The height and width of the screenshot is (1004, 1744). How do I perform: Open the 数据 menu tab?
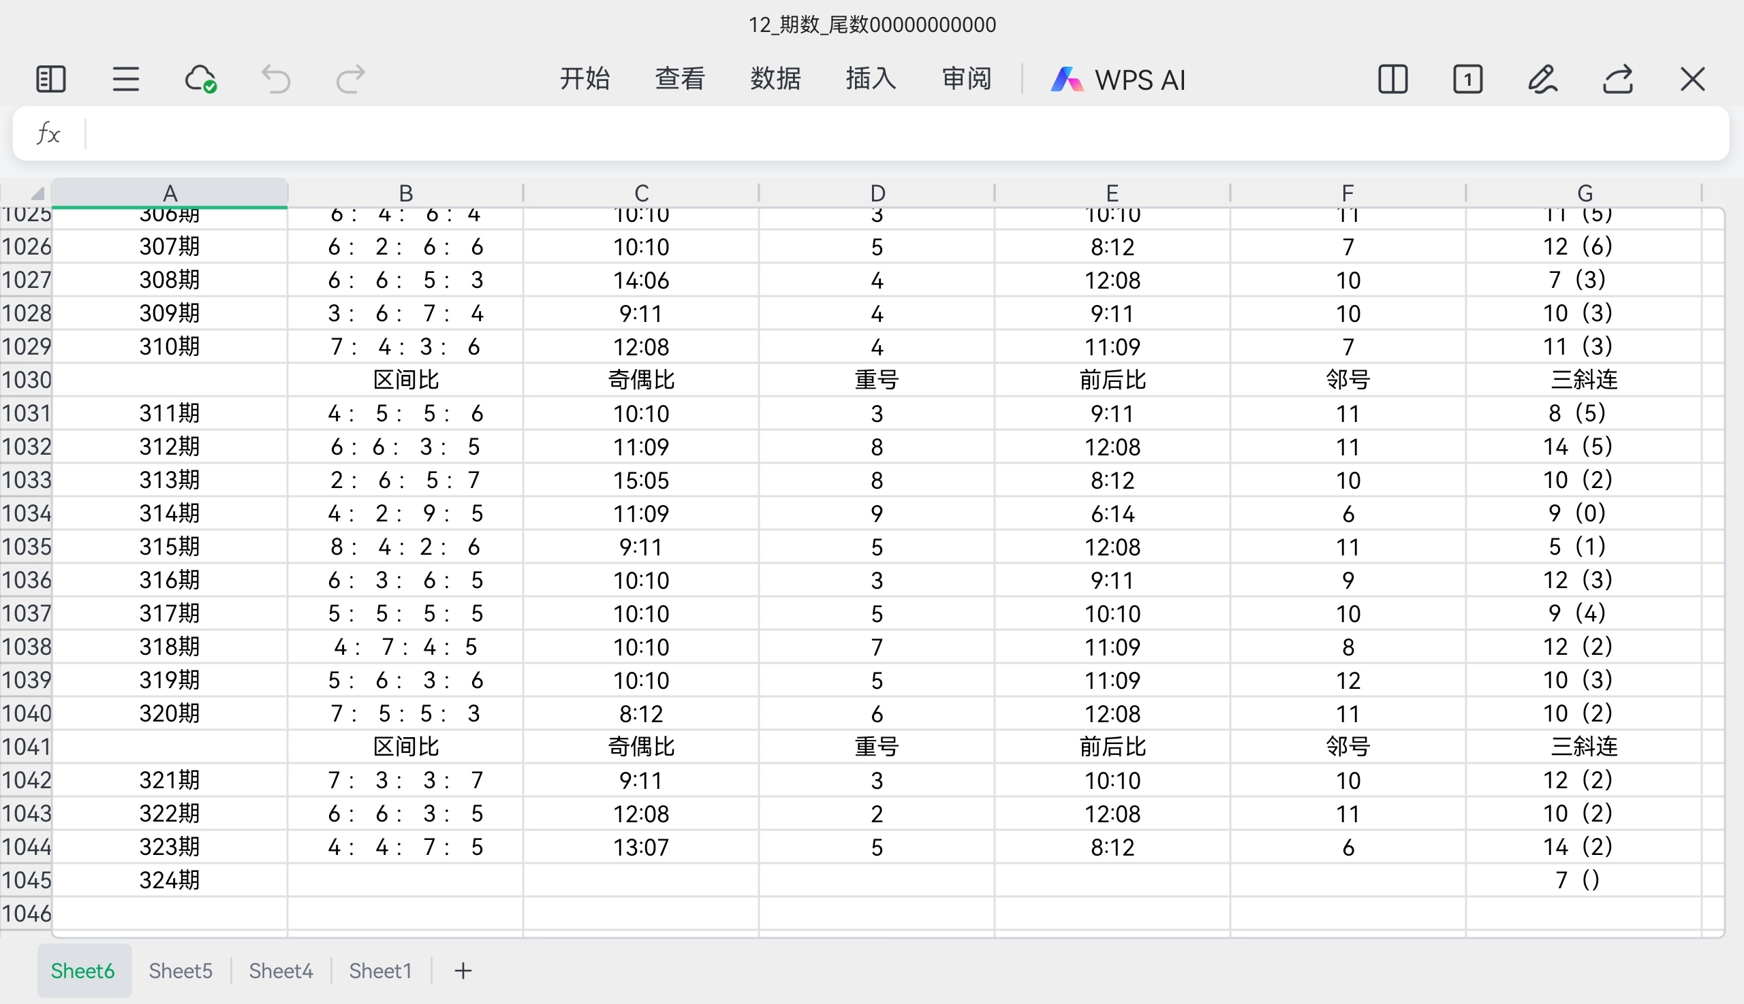776,80
